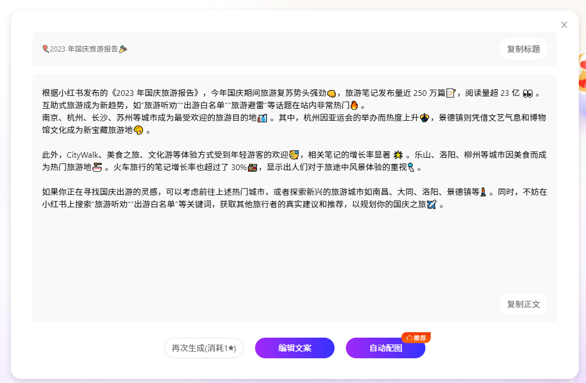Click the noodle bowl emoji after 热门旅游地
Image resolution: width=586 pixels, height=383 pixels.
point(97,168)
